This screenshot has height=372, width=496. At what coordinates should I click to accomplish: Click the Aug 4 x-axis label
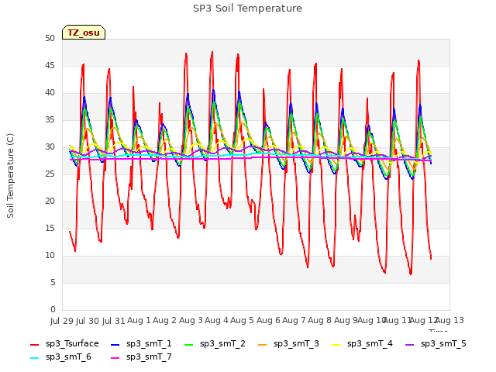[216, 321]
